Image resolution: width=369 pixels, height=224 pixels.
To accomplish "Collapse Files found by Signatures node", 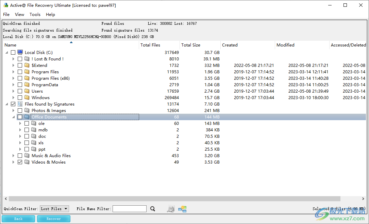I will 6,104.
